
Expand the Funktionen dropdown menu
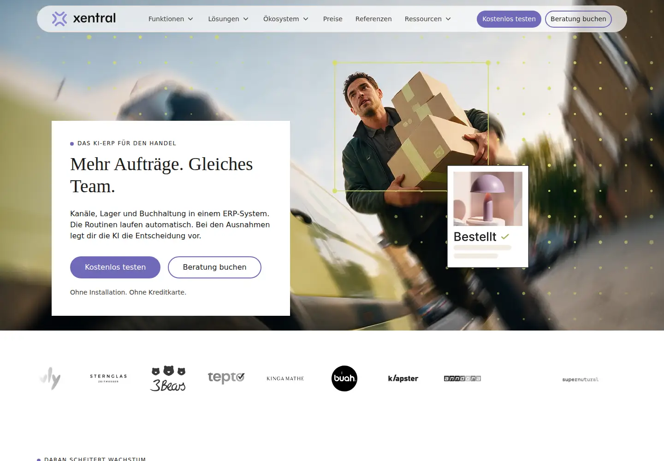coord(171,19)
